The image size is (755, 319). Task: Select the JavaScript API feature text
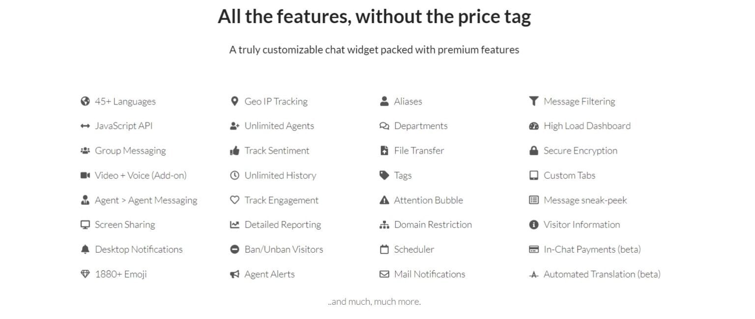[x=124, y=126]
